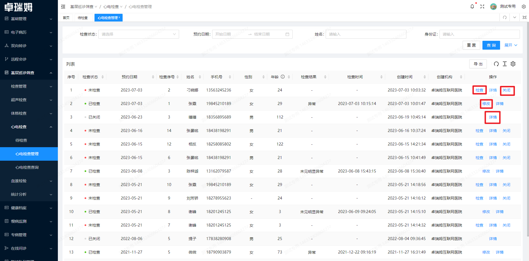Sort by 手机号 column
The width and height of the screenshot is (529, 261).
(x=230, y=77)
